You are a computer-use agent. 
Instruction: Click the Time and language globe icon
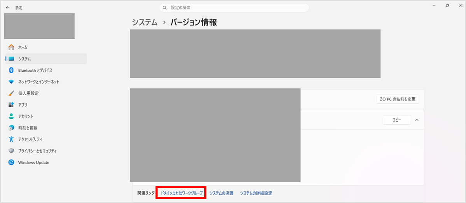pos(11,128)
